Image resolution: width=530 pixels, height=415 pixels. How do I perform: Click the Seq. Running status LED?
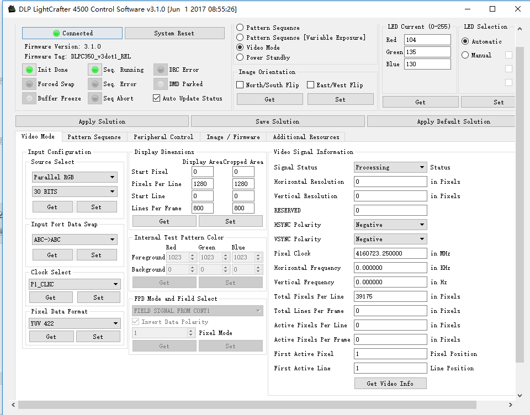click(95, 70)
